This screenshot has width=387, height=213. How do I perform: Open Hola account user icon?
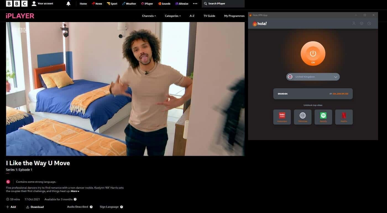point(354,23)
